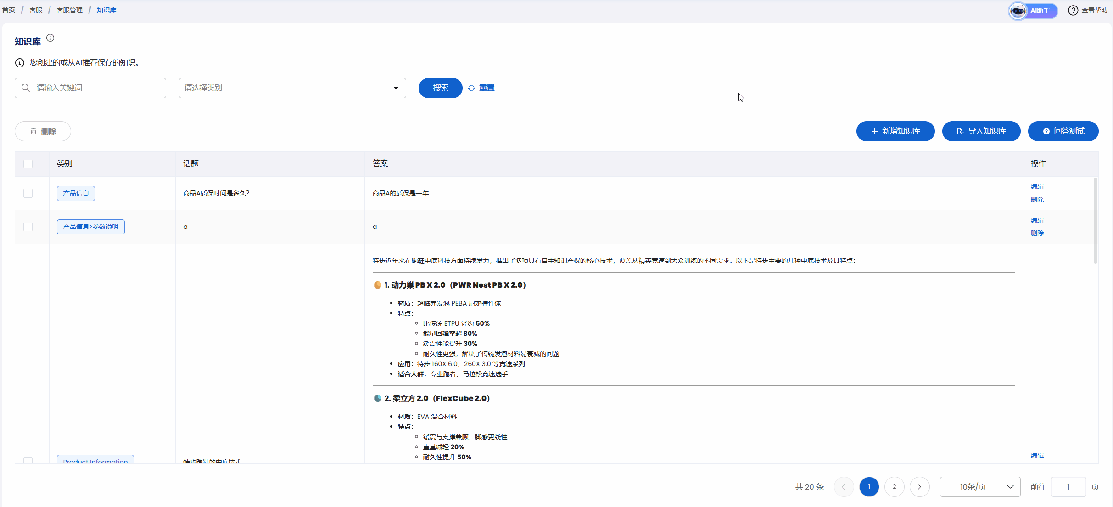
Task: Click the 导入知识库 import button
Action: click(981, 131)
